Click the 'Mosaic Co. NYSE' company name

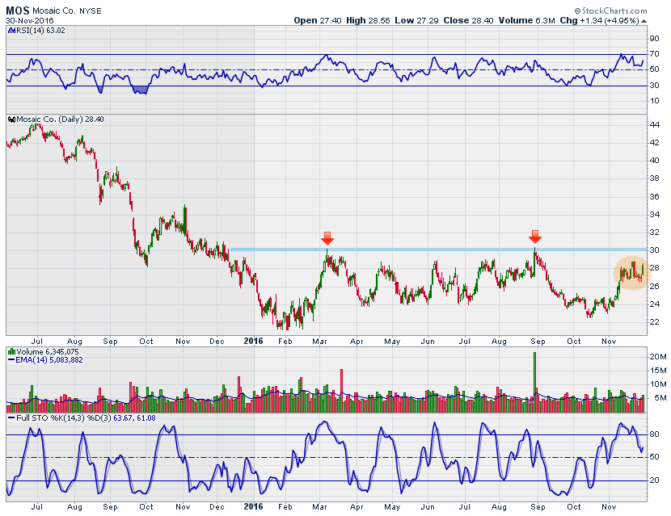[x=67, y=10]
